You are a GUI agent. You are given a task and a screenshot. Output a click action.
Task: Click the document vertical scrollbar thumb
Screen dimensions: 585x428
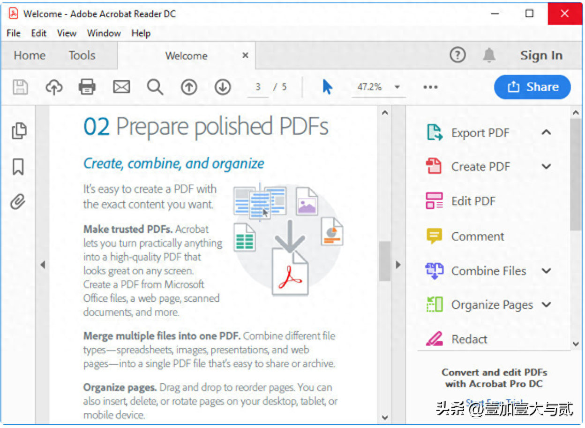click(385, 261)
